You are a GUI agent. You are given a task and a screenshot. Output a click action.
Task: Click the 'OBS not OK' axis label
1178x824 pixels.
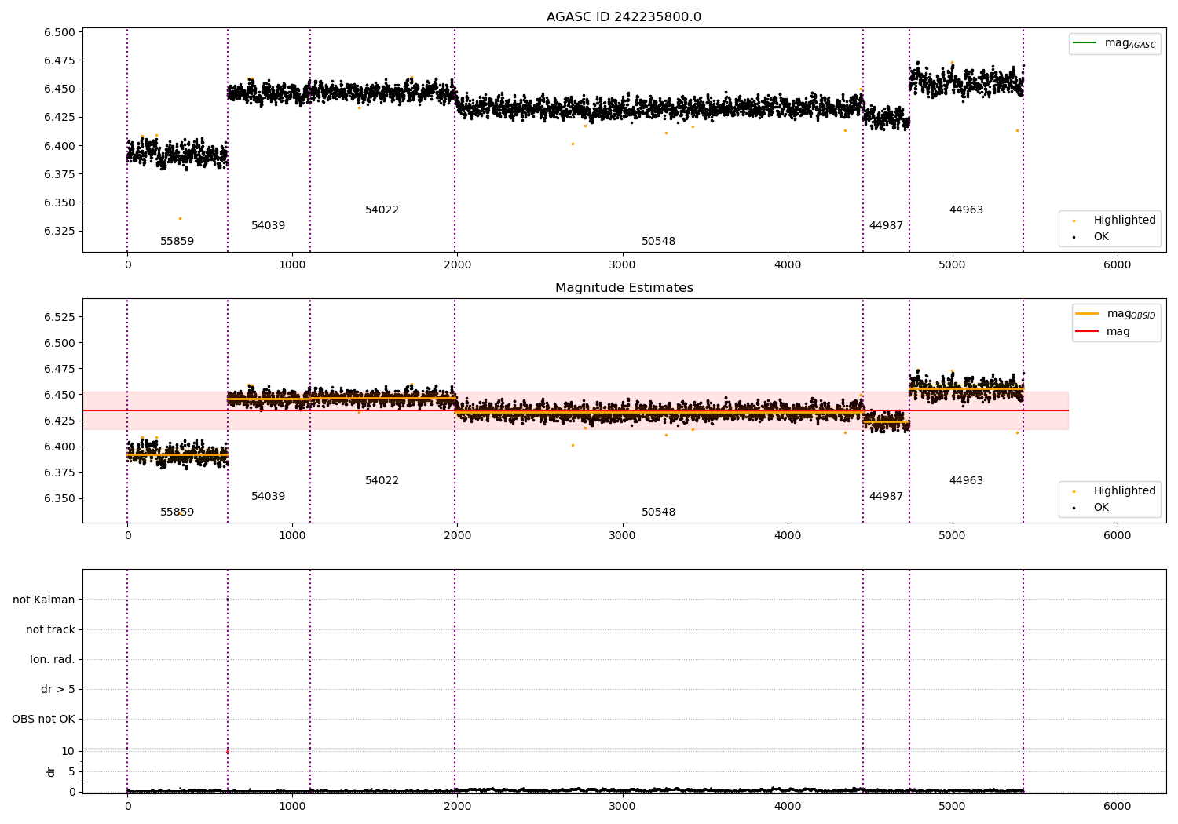[x=43, y=719]
